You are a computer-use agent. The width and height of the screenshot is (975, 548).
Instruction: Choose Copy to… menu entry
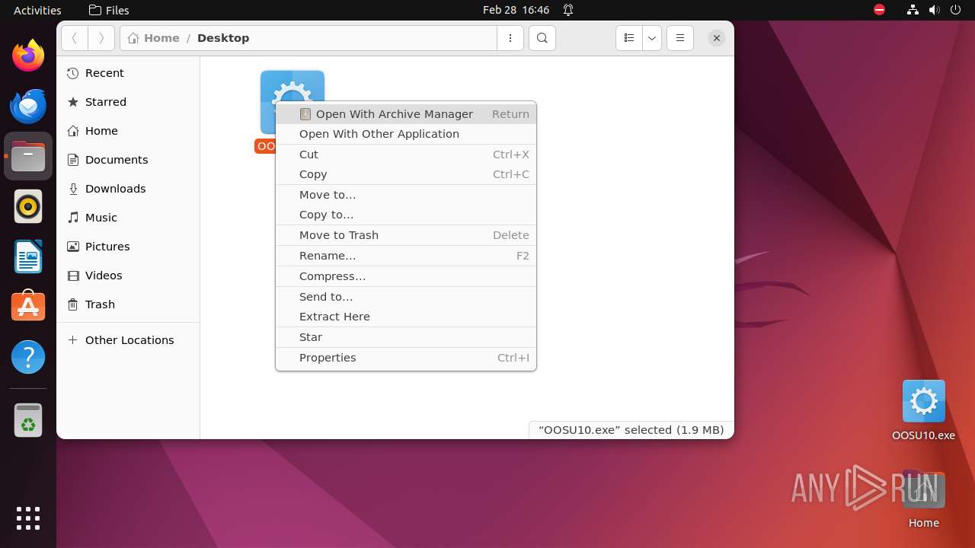tap(406, 215)
